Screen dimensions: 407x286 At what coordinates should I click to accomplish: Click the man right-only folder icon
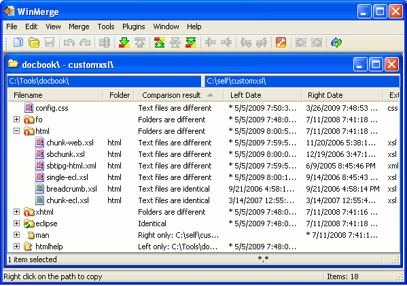31,235
